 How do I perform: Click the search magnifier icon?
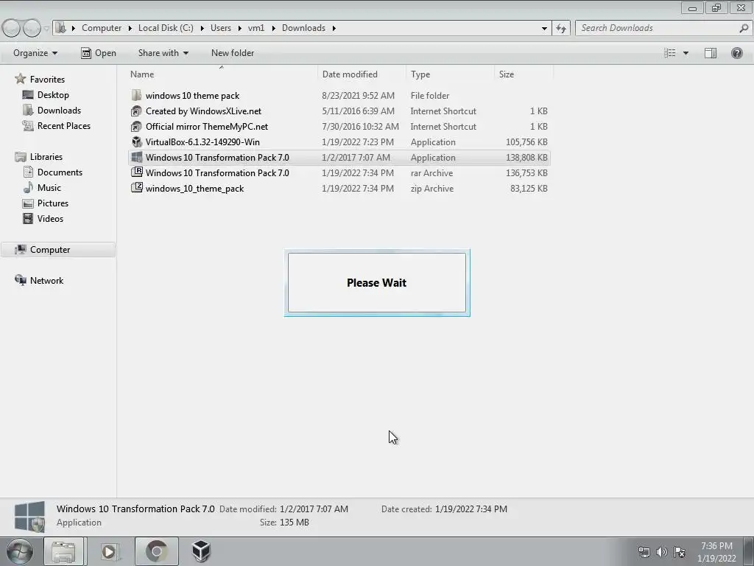pos(744,28)
